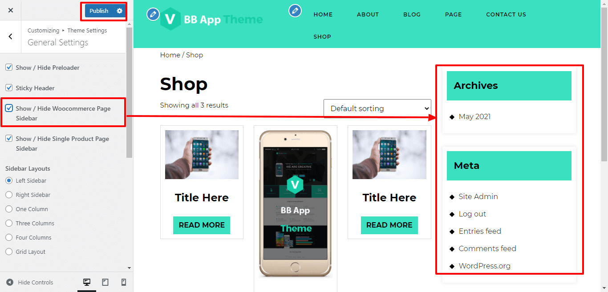Open the Default sorting dropdown

tap(377, 108)
